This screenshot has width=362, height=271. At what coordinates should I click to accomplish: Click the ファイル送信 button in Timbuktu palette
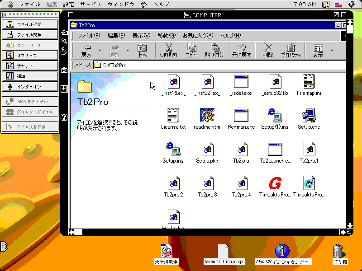point(30,24)
